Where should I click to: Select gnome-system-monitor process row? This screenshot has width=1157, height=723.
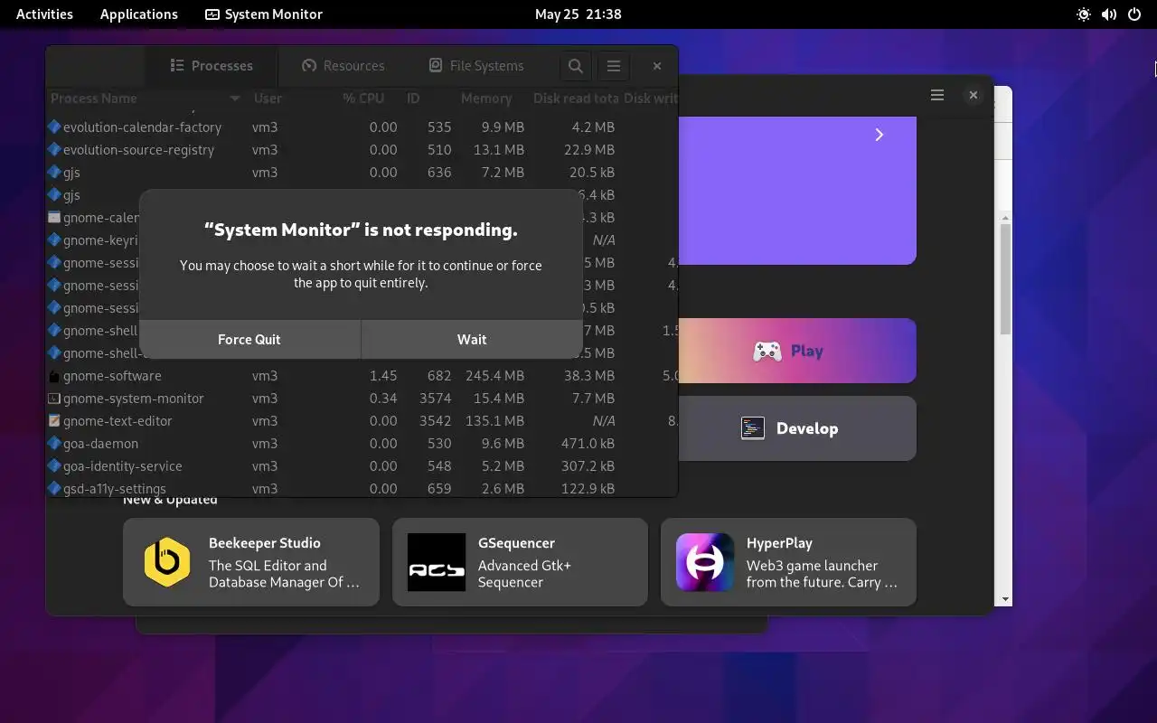tap(362, 399)
